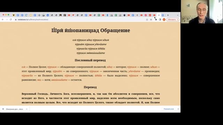223x125 pixels.
Task: Open a new browser tab
Action: coord(168,15)
